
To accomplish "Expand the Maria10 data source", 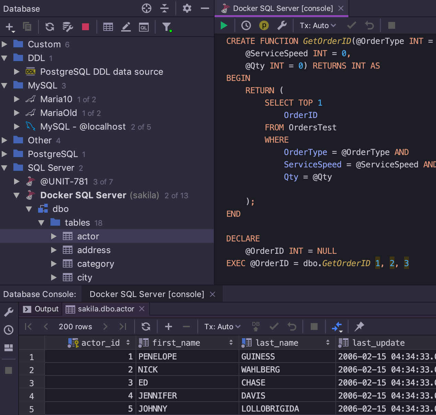I will pos(16,99).
